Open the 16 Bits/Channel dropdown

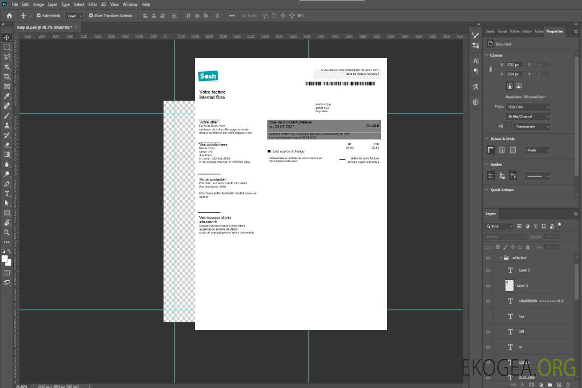528,116
